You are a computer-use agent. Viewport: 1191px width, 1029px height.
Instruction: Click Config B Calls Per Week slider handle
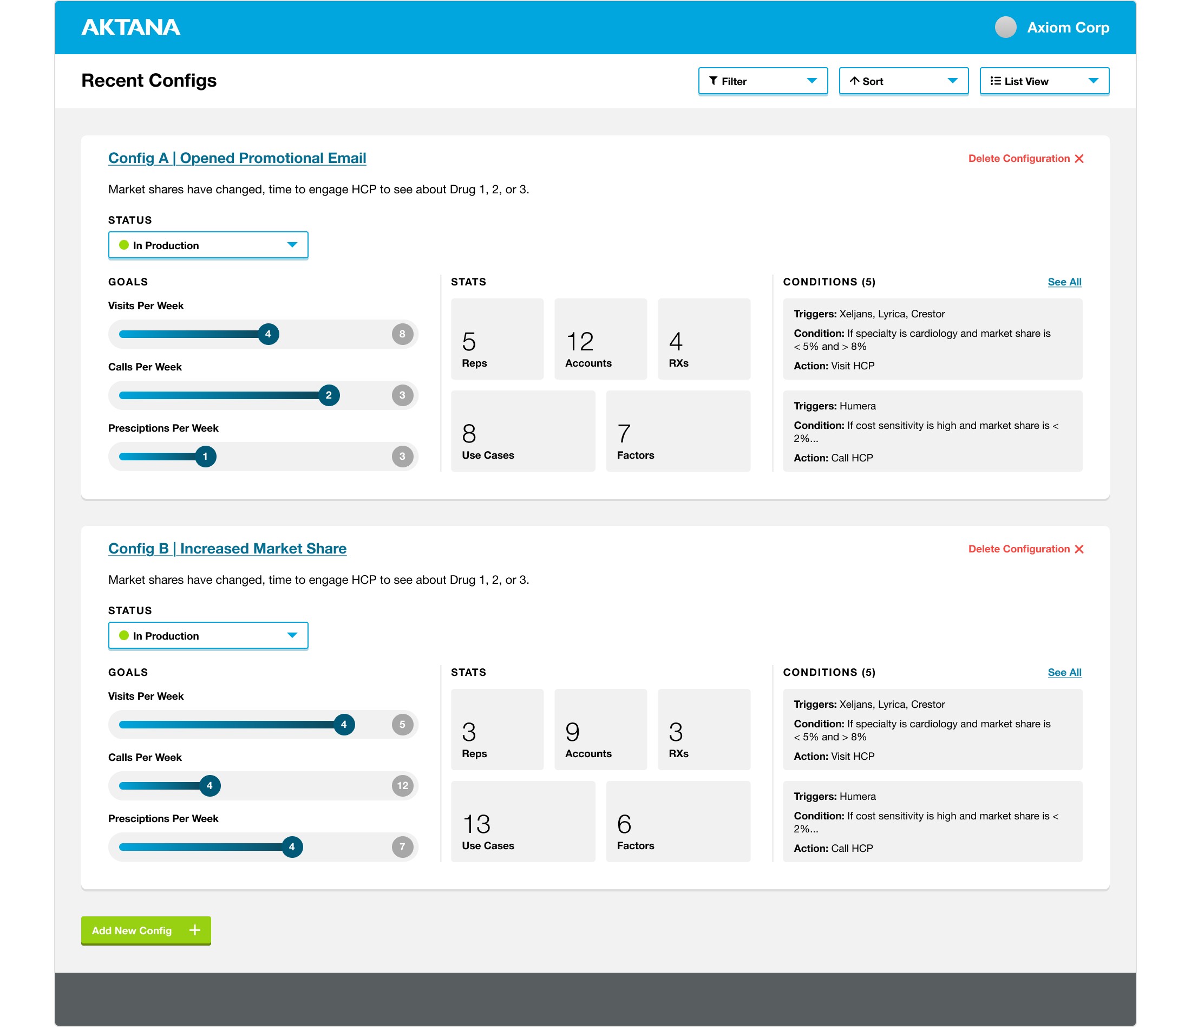[x=210, y=786]
